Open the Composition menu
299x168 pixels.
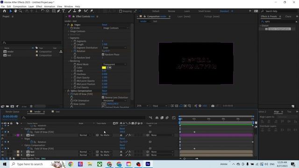tap(20, 7)
